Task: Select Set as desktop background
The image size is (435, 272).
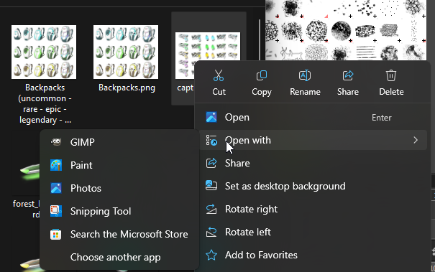Action: click(313, 186)
